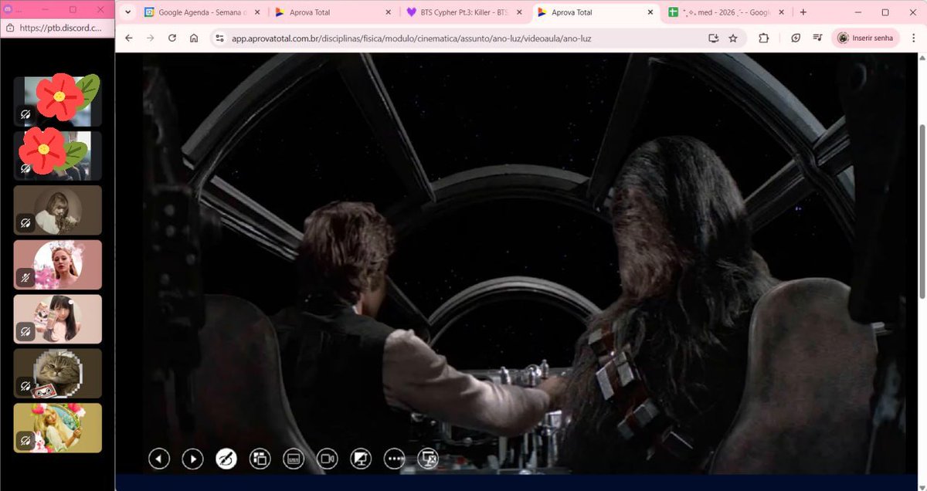The height and width of the screenshot is (491, 927).
Task: Toggle the black screen slideshow icon
Action: pyautogui.click(x=361, y=459)
